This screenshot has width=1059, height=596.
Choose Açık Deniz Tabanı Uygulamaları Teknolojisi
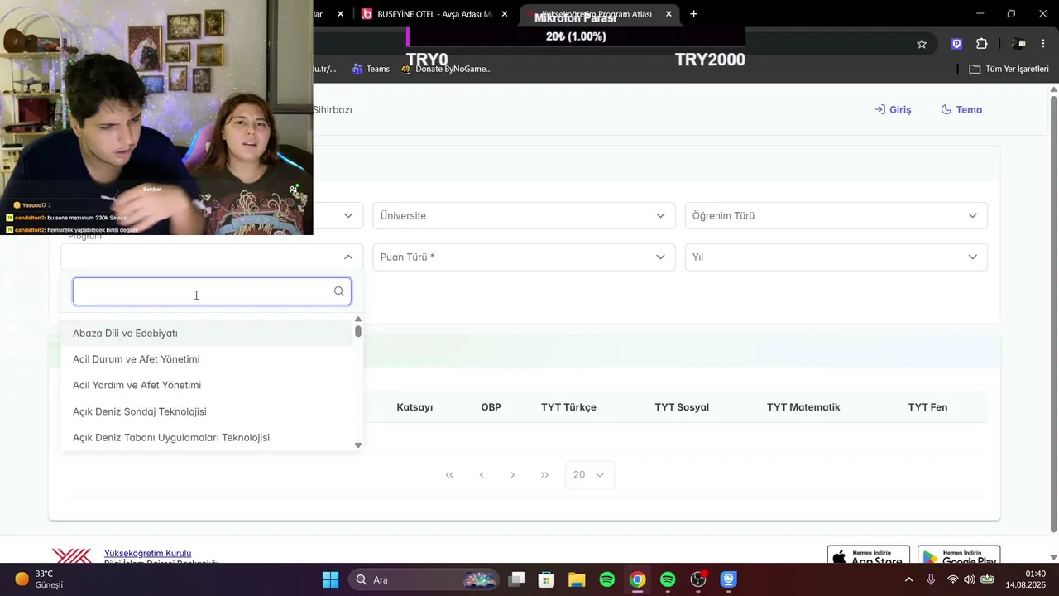207,437
